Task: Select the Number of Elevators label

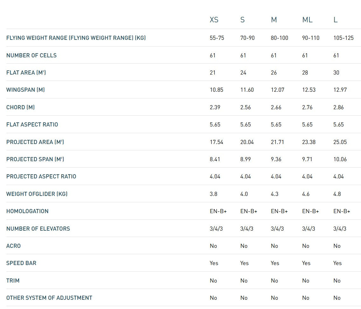Action: pyautogui.click(x=38, y=229)
